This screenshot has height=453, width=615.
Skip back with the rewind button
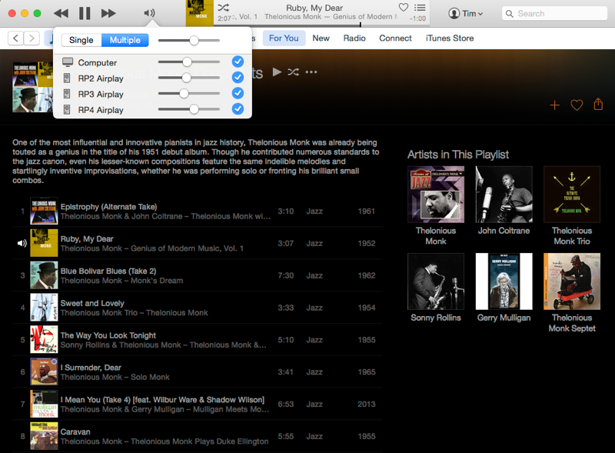[x=61, y=13]
